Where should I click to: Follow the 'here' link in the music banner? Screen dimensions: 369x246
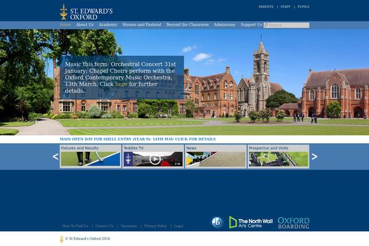click(x=121, y=84)
